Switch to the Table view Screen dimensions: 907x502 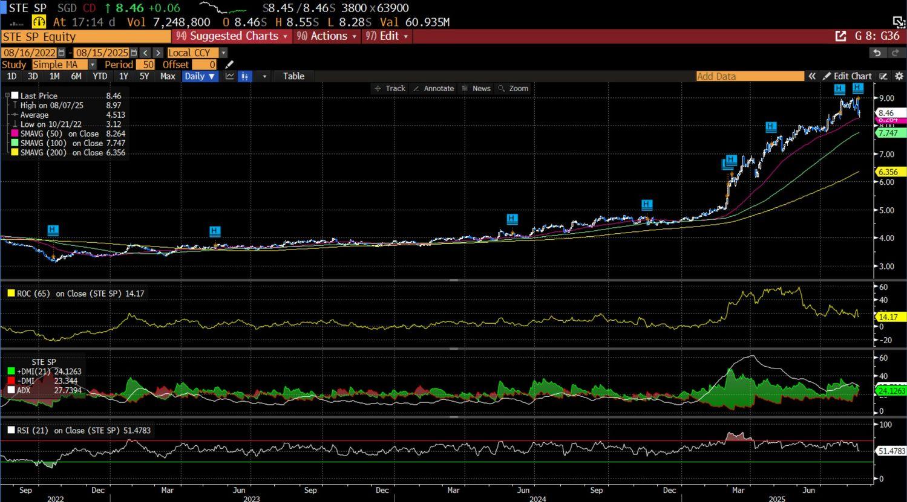point(293,76)
